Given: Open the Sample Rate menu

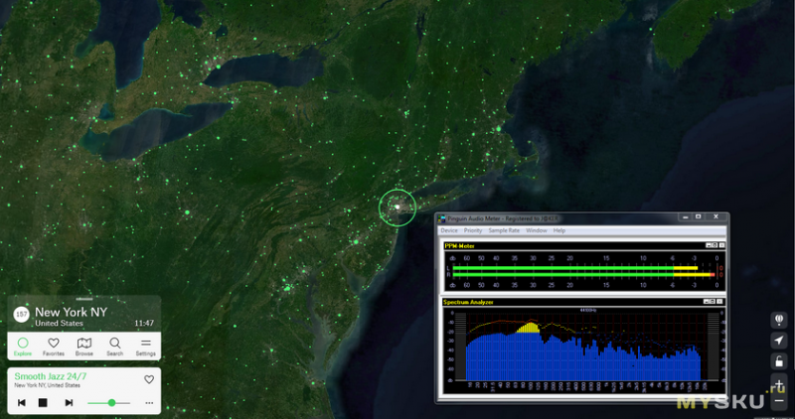Looking at the screenshot, I should tap(504, 230).
